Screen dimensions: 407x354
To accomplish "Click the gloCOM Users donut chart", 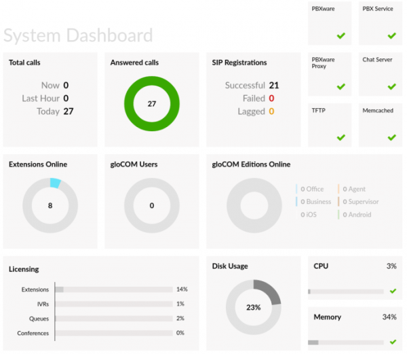I will (x=151, y=205).
